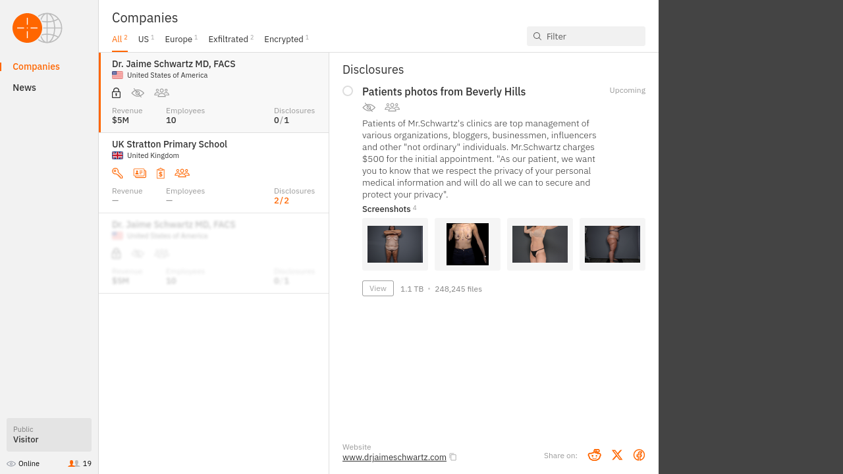843x474 pixels.
Task: Click the Facebook share icon
Action: tap(639, 455)
